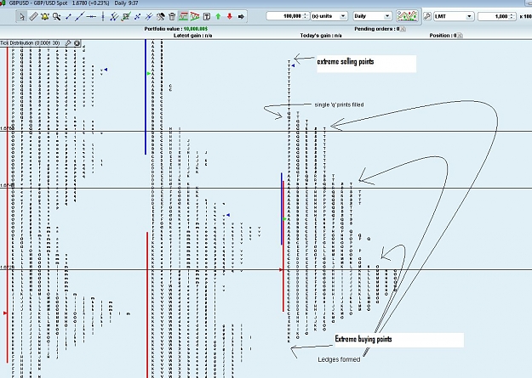Close the Tick Distribution label
The height and width of the screenshot is (378, 532).
click(x=77, y=43)
